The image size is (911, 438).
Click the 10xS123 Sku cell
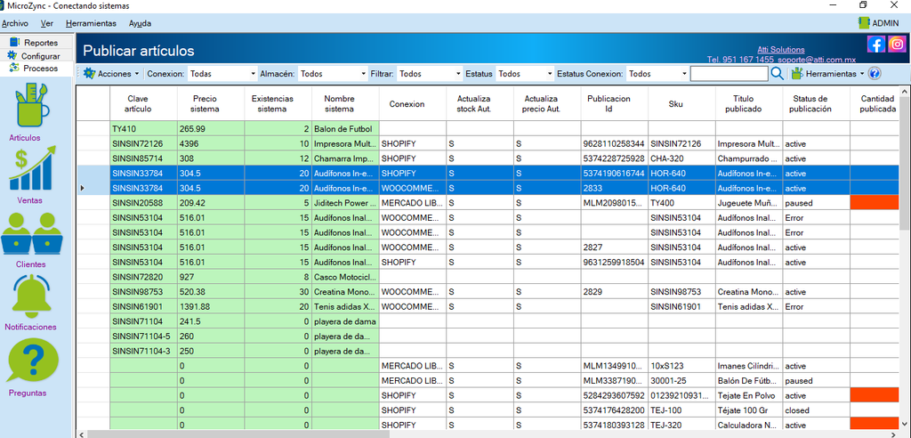tap(681, 366)
